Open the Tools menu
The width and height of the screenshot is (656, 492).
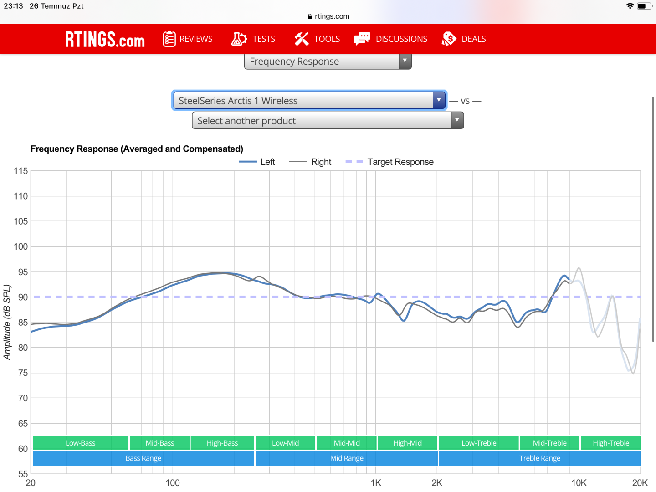tap(317, 39)
